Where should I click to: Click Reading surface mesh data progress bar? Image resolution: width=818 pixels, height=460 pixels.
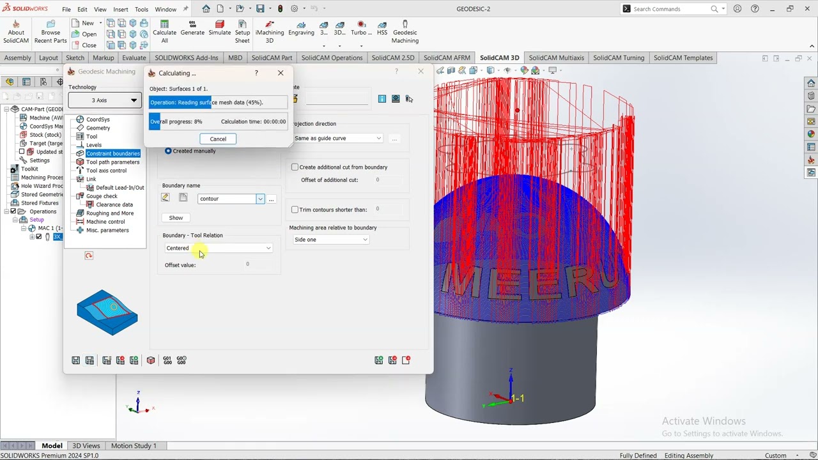219,102
